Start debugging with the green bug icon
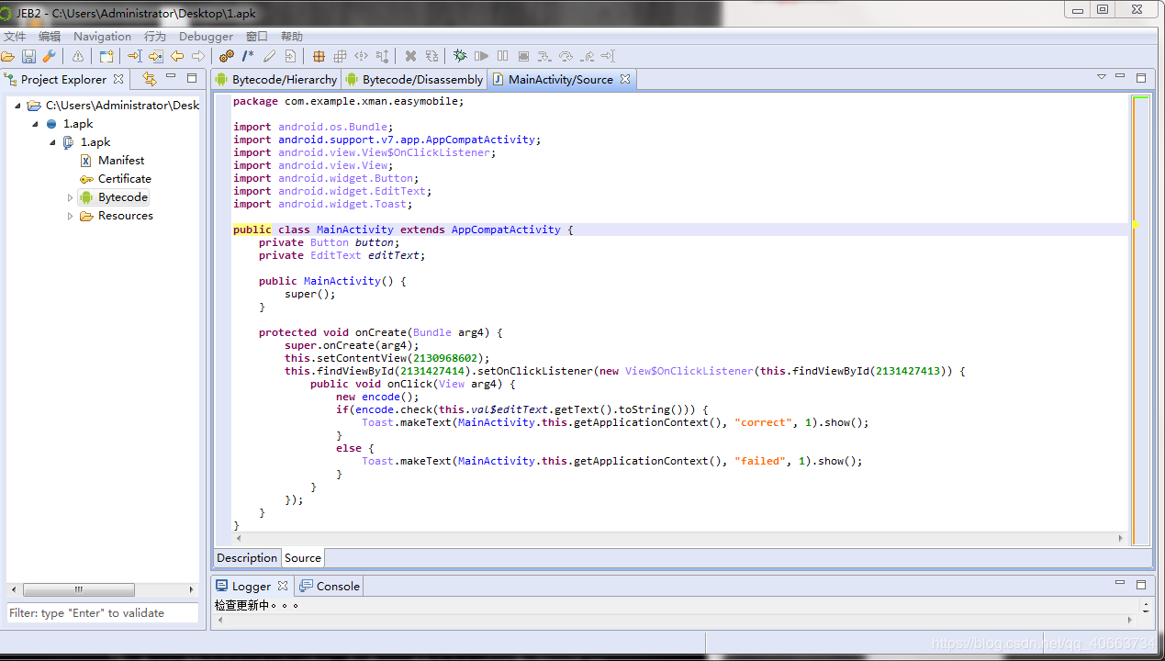1165x661 pixels. [460, 56]
